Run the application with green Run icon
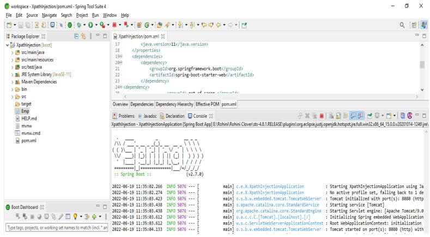The width and height of the screenshot is (430, 237). pyautogui.click(x=90, y=25)
